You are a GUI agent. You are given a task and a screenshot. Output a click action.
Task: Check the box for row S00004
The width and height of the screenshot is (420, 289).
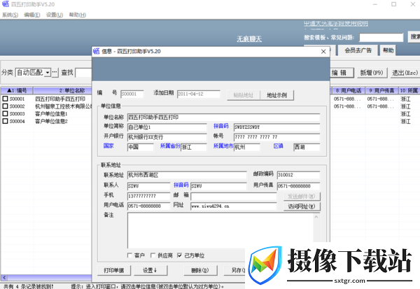5,121
